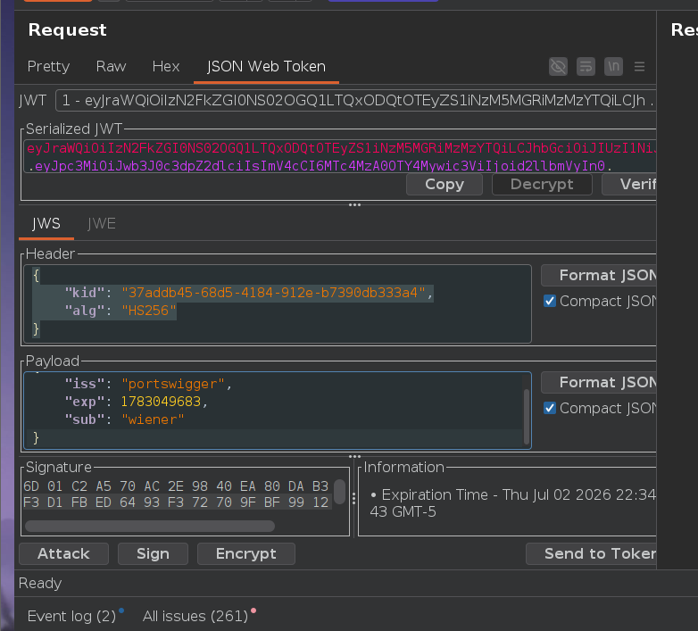Screen dimensions: 698x631
Task: Open the JWS tab
Action: (x=46, y=223)
